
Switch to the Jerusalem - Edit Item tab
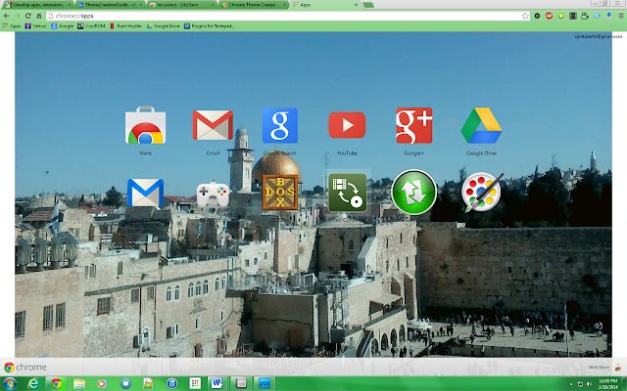pos(182,5)
